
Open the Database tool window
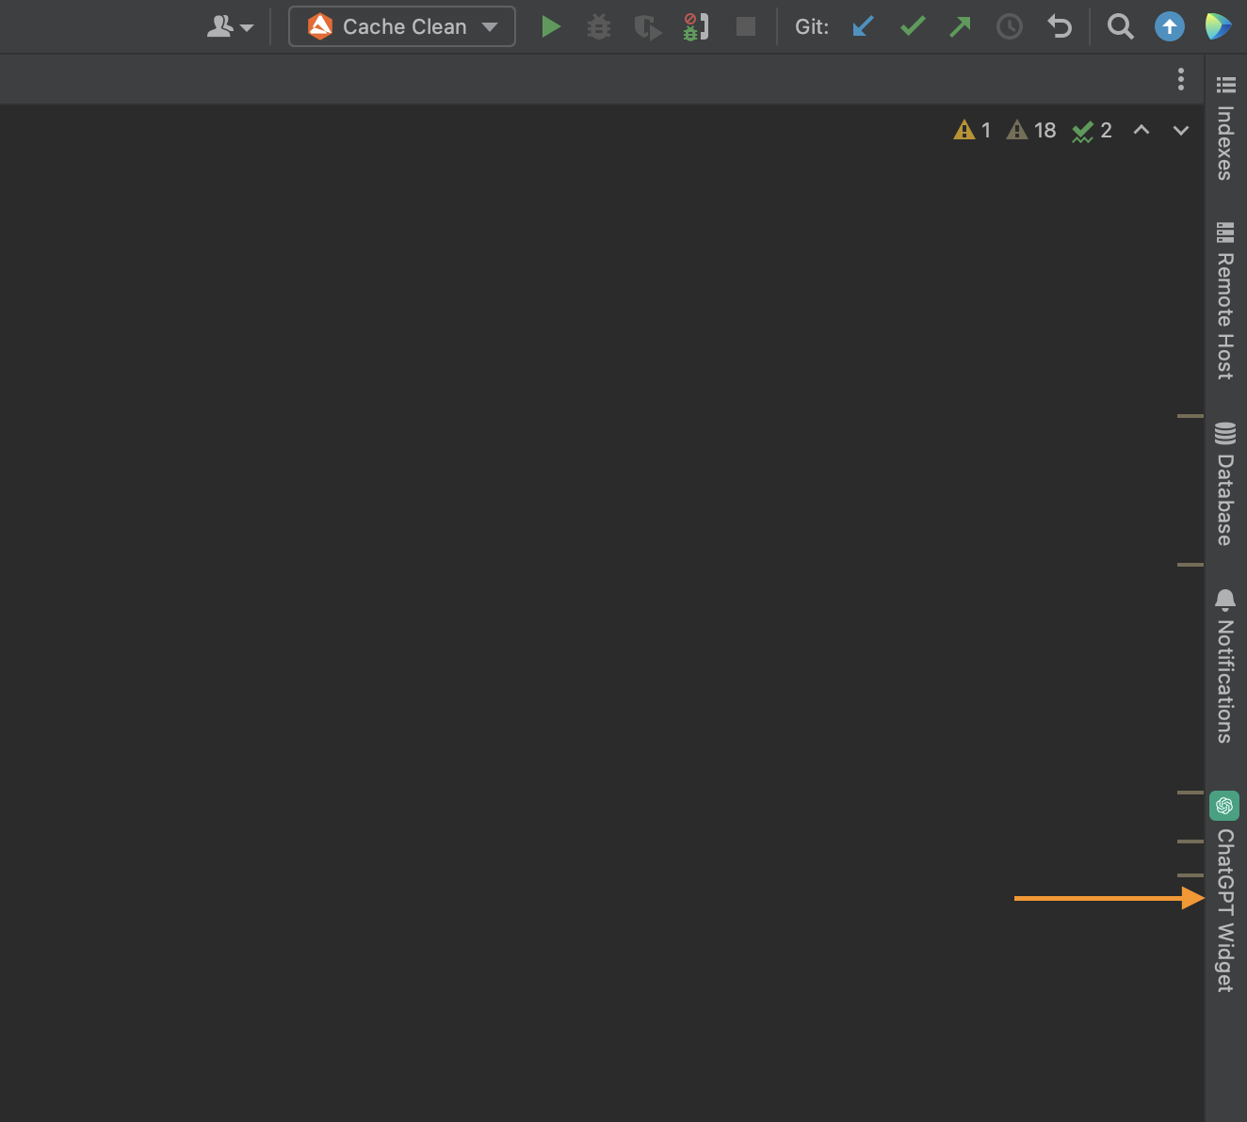[x=1225, y=484]
